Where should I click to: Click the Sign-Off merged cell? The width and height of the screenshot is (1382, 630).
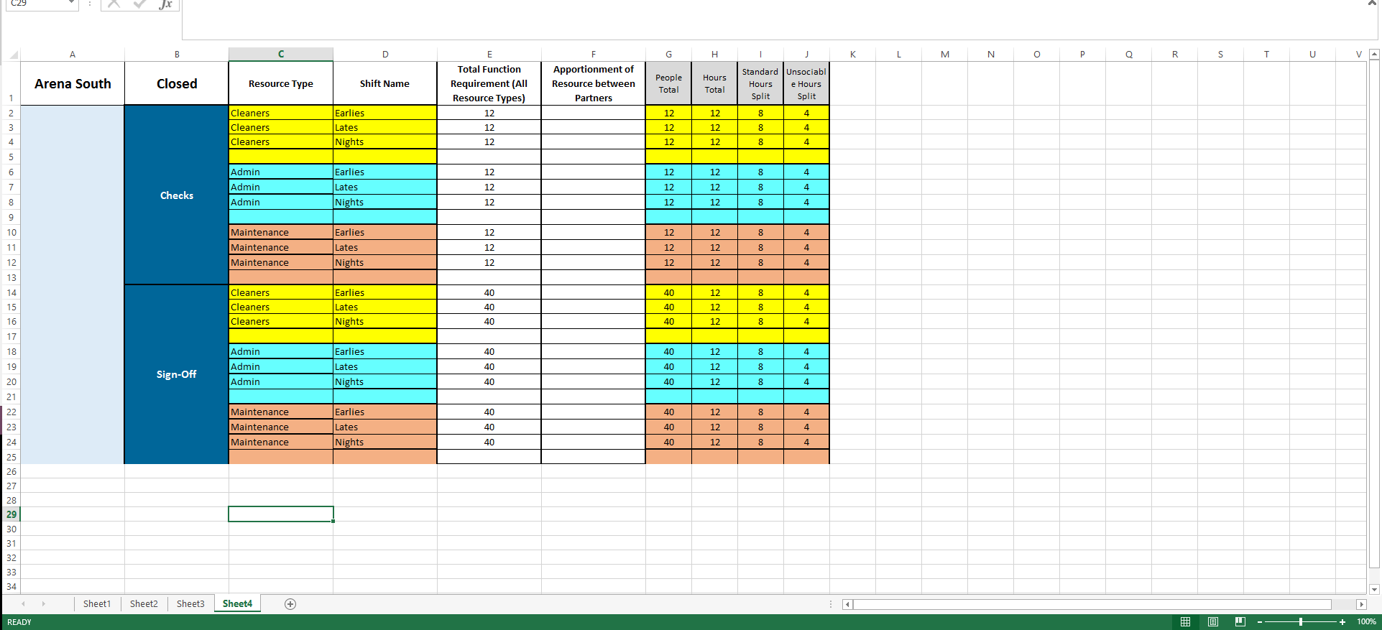pos(177,374)
